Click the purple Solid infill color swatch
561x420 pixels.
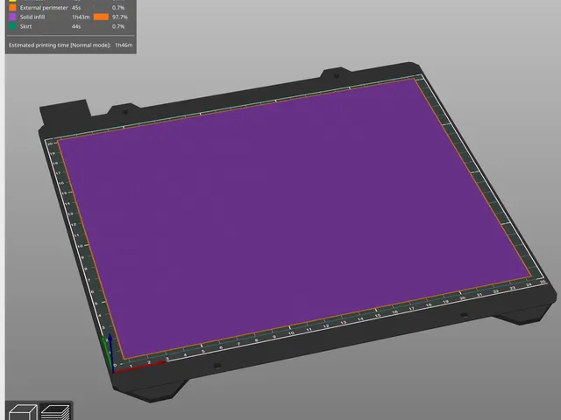click(x=12, y=17)
